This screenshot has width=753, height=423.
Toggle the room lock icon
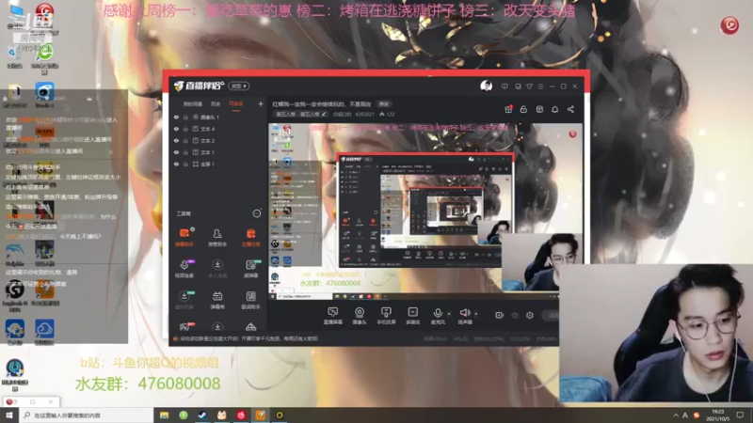523,109
